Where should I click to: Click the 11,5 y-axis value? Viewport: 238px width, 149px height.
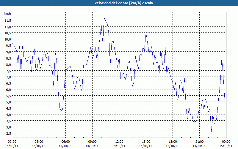[x=8, y=21]
